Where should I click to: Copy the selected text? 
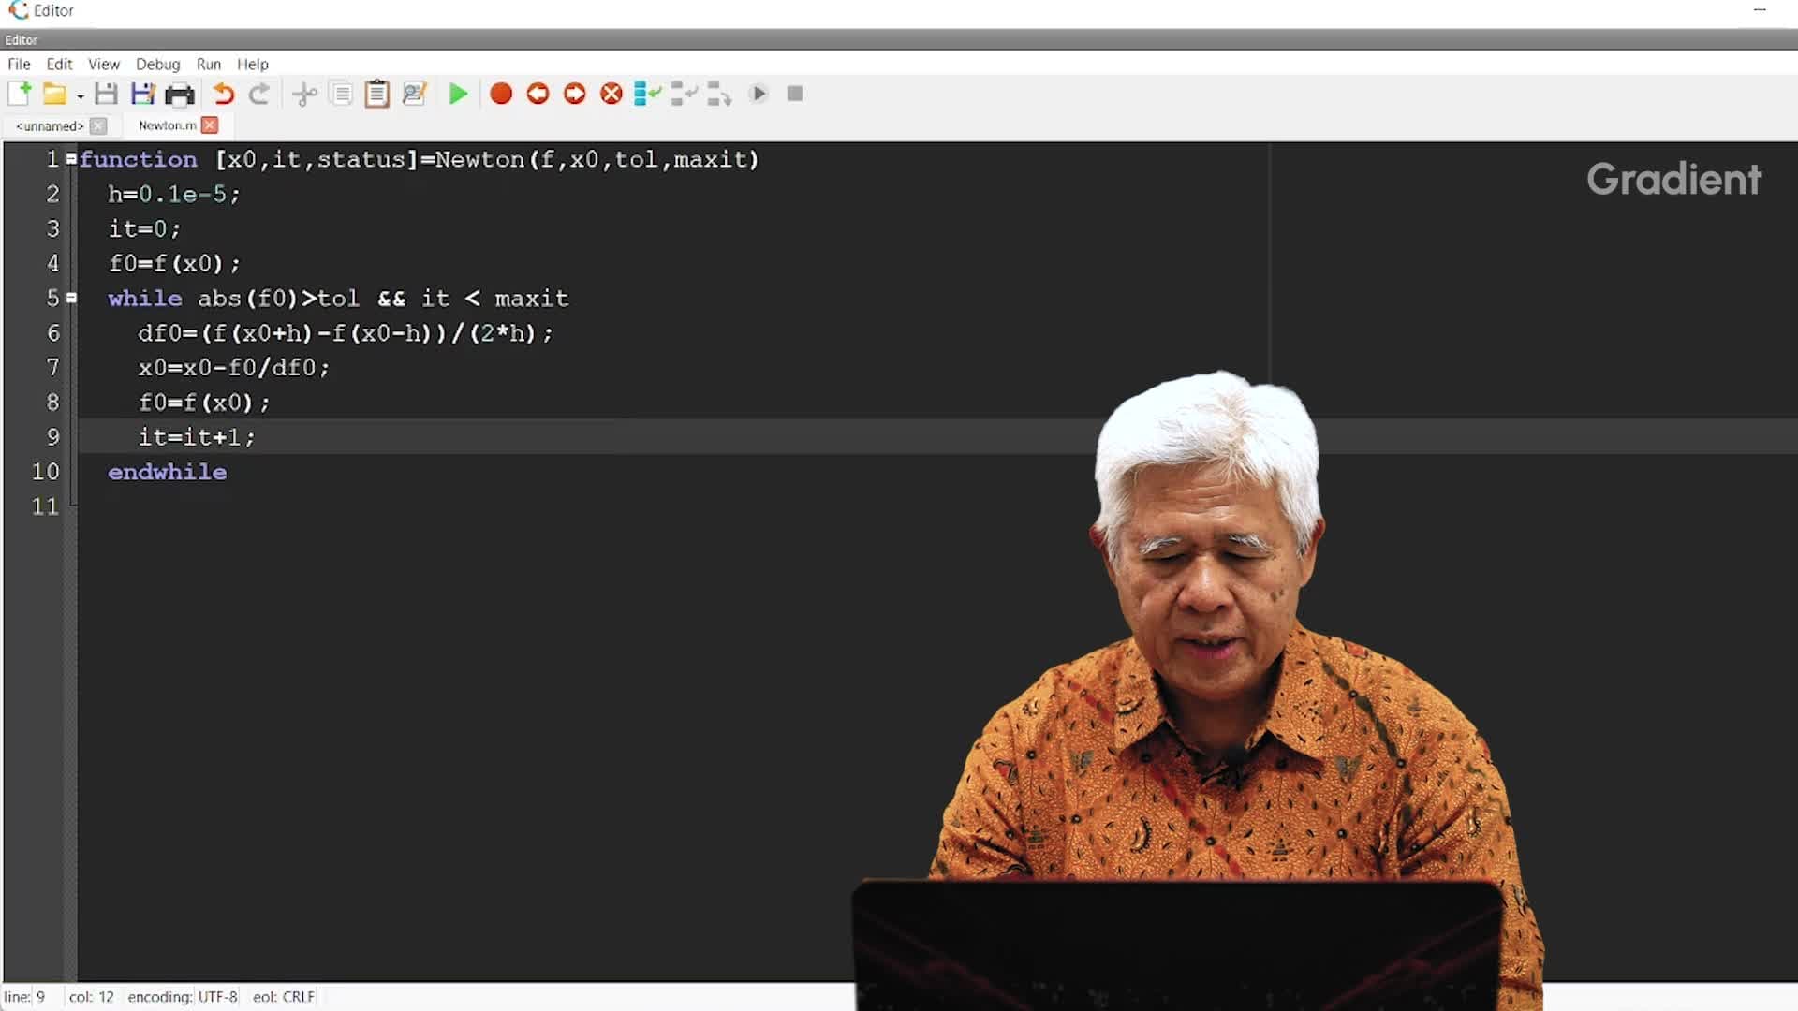(x=342, y=94)
